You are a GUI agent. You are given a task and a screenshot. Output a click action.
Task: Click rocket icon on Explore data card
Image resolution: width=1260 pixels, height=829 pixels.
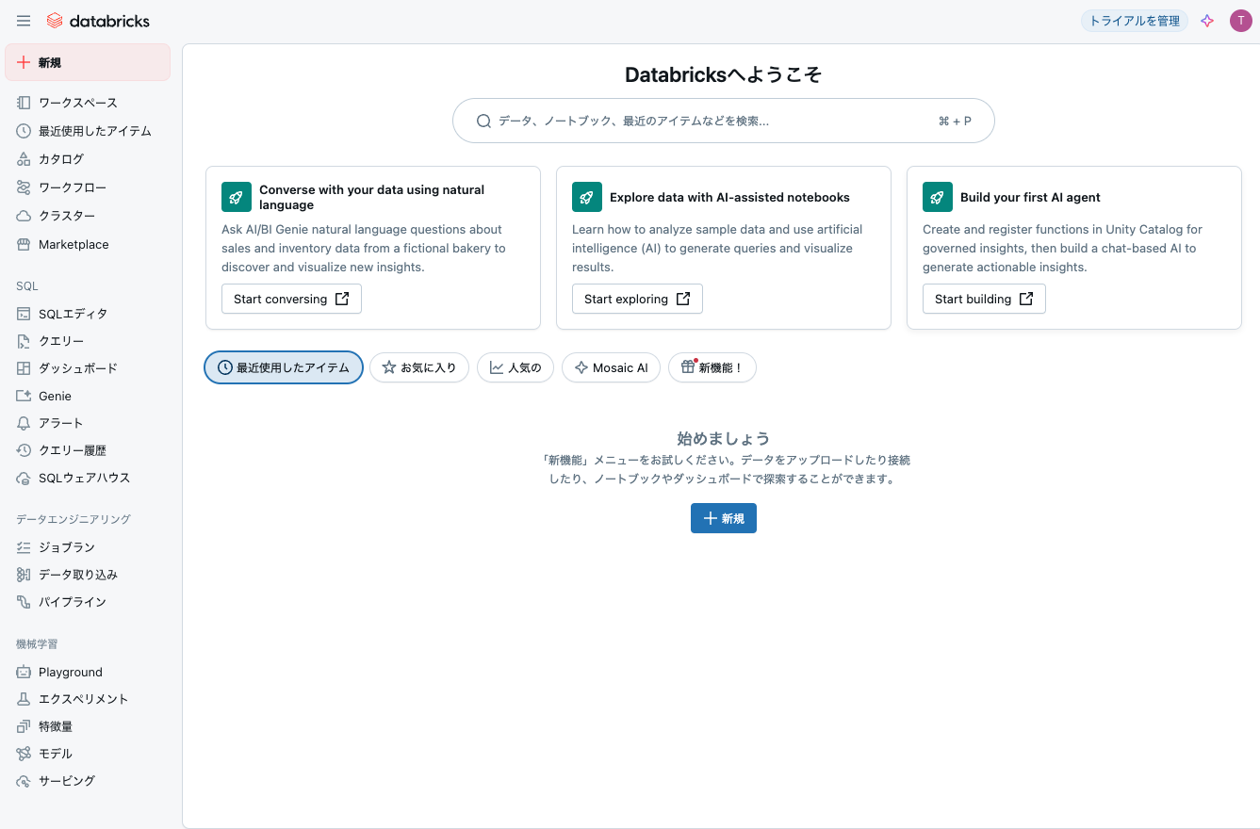tap(587, 197)
